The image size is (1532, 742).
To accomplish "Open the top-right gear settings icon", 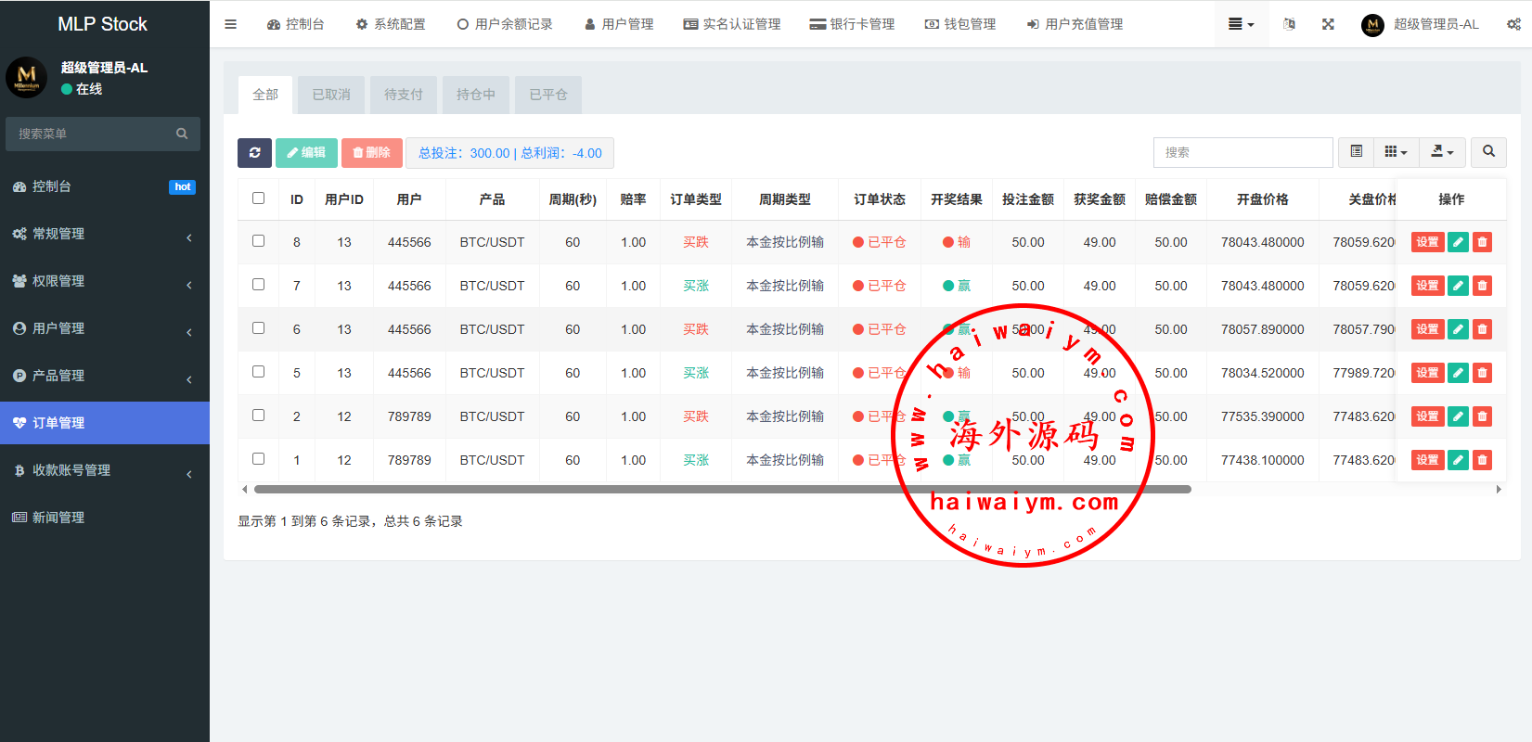I will tap(1513, 24).
